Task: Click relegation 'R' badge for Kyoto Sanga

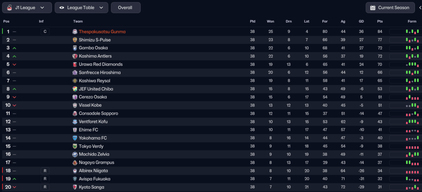Action: point(45,187)
